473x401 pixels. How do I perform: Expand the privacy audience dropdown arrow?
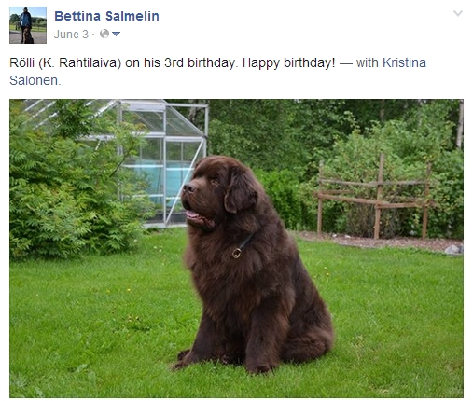(x=116, y=34)
